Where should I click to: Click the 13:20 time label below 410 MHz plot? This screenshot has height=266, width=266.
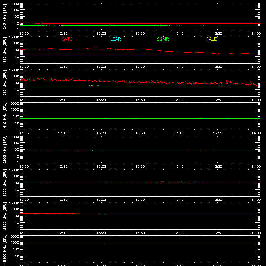pos(101,67)
